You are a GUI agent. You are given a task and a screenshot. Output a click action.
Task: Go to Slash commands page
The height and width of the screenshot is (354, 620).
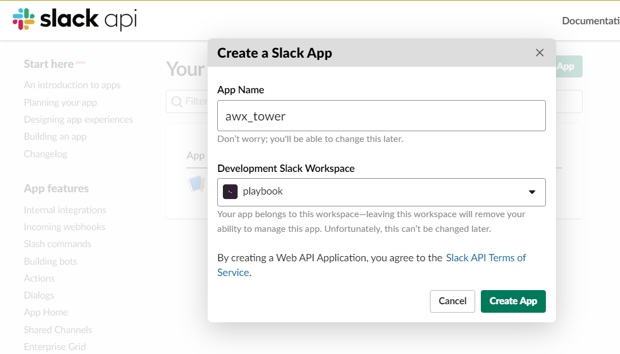[57, 244]
